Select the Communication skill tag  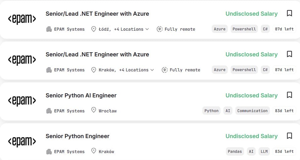252,111
